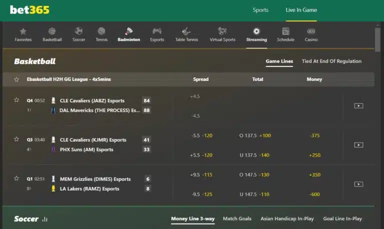Bet Lakers spread -9.5 -125

[201, 194]
